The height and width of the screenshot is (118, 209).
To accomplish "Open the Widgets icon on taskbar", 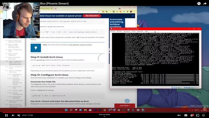I will [81, 110].
